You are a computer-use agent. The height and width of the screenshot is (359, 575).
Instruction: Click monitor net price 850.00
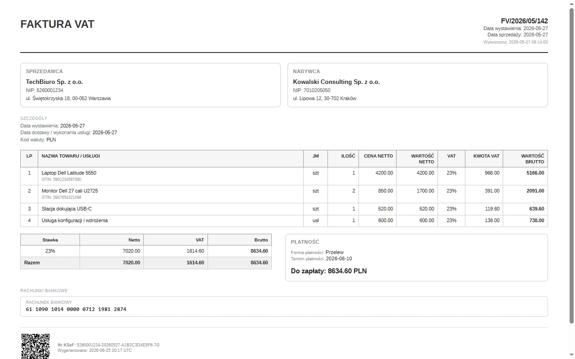pyautogui.click(x=385, y=191)
